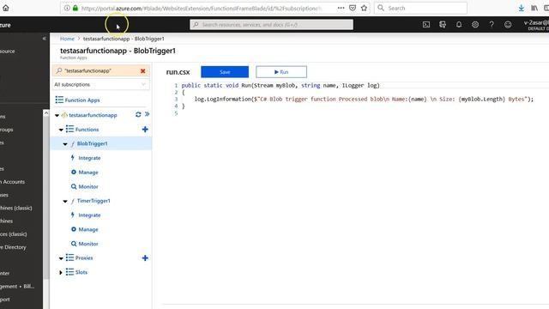Select testasarfunctionapp in the tree
This screenshot has width=549, height=309.
(93, 115)
